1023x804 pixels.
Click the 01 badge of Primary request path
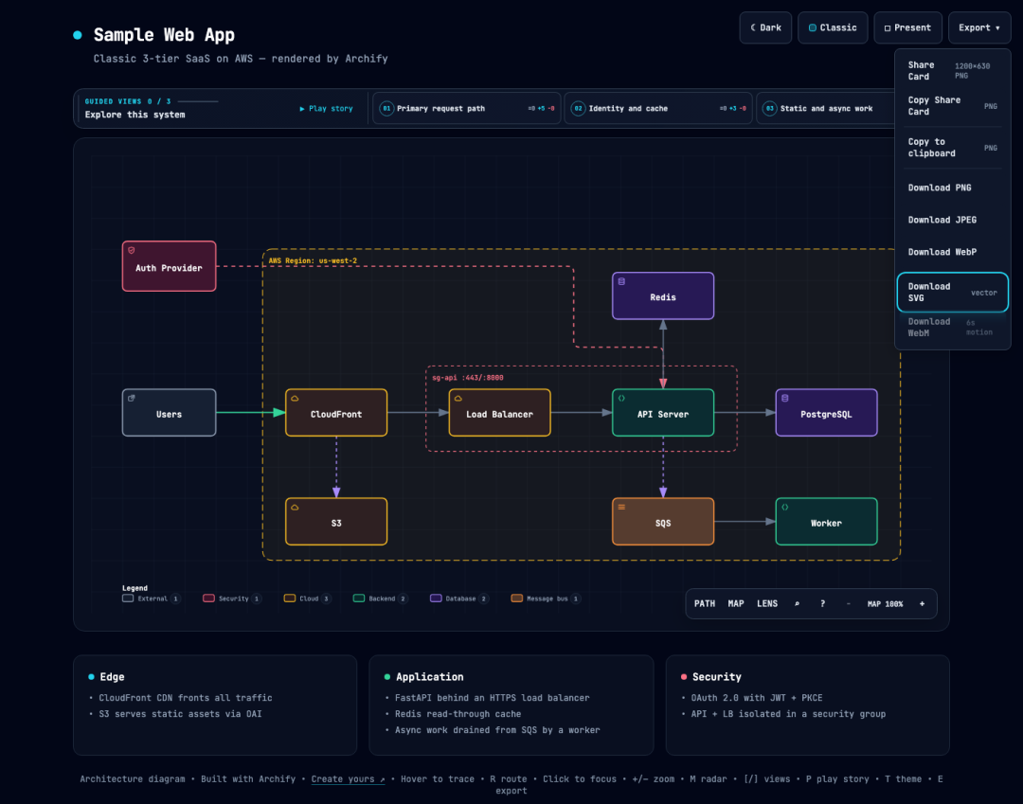pyautogui.click(x=386, y=108)
